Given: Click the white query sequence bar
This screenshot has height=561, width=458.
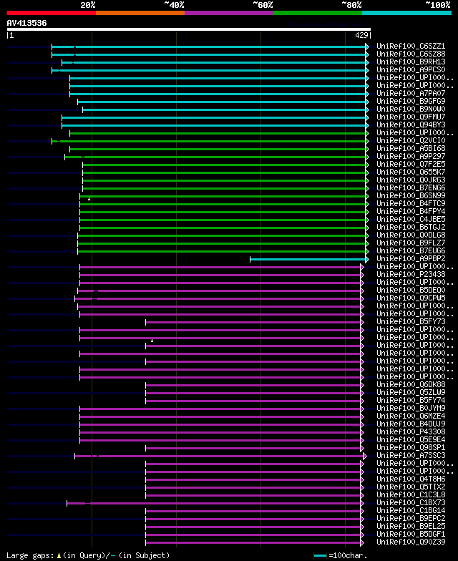Looking at the screenshot, I should coord(189,29).
